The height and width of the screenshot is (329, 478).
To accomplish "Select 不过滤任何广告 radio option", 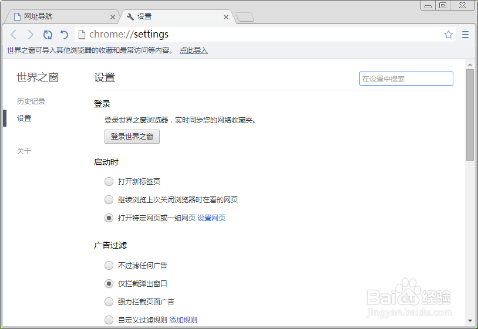I will pyautogui.click(x=109, y=266).
